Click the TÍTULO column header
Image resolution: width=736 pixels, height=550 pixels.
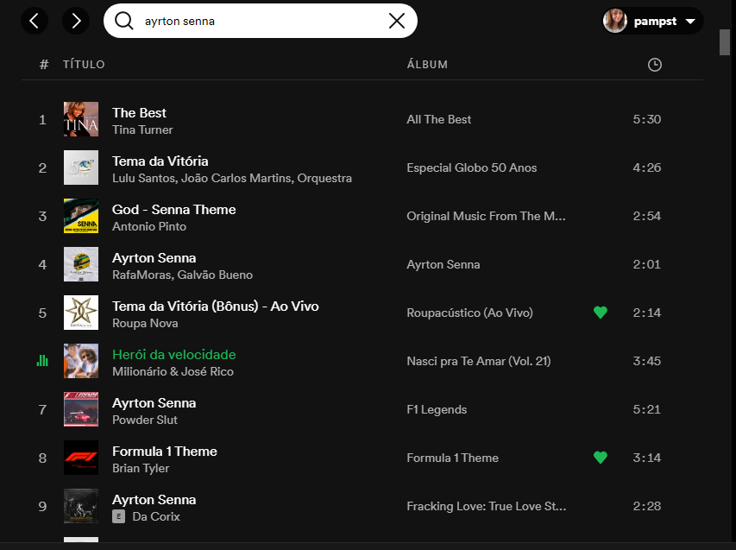[84, 65]
